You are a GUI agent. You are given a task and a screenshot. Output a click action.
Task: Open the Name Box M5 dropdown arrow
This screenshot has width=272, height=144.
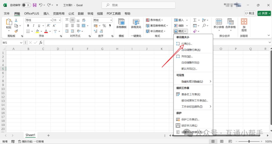point(21,43)
